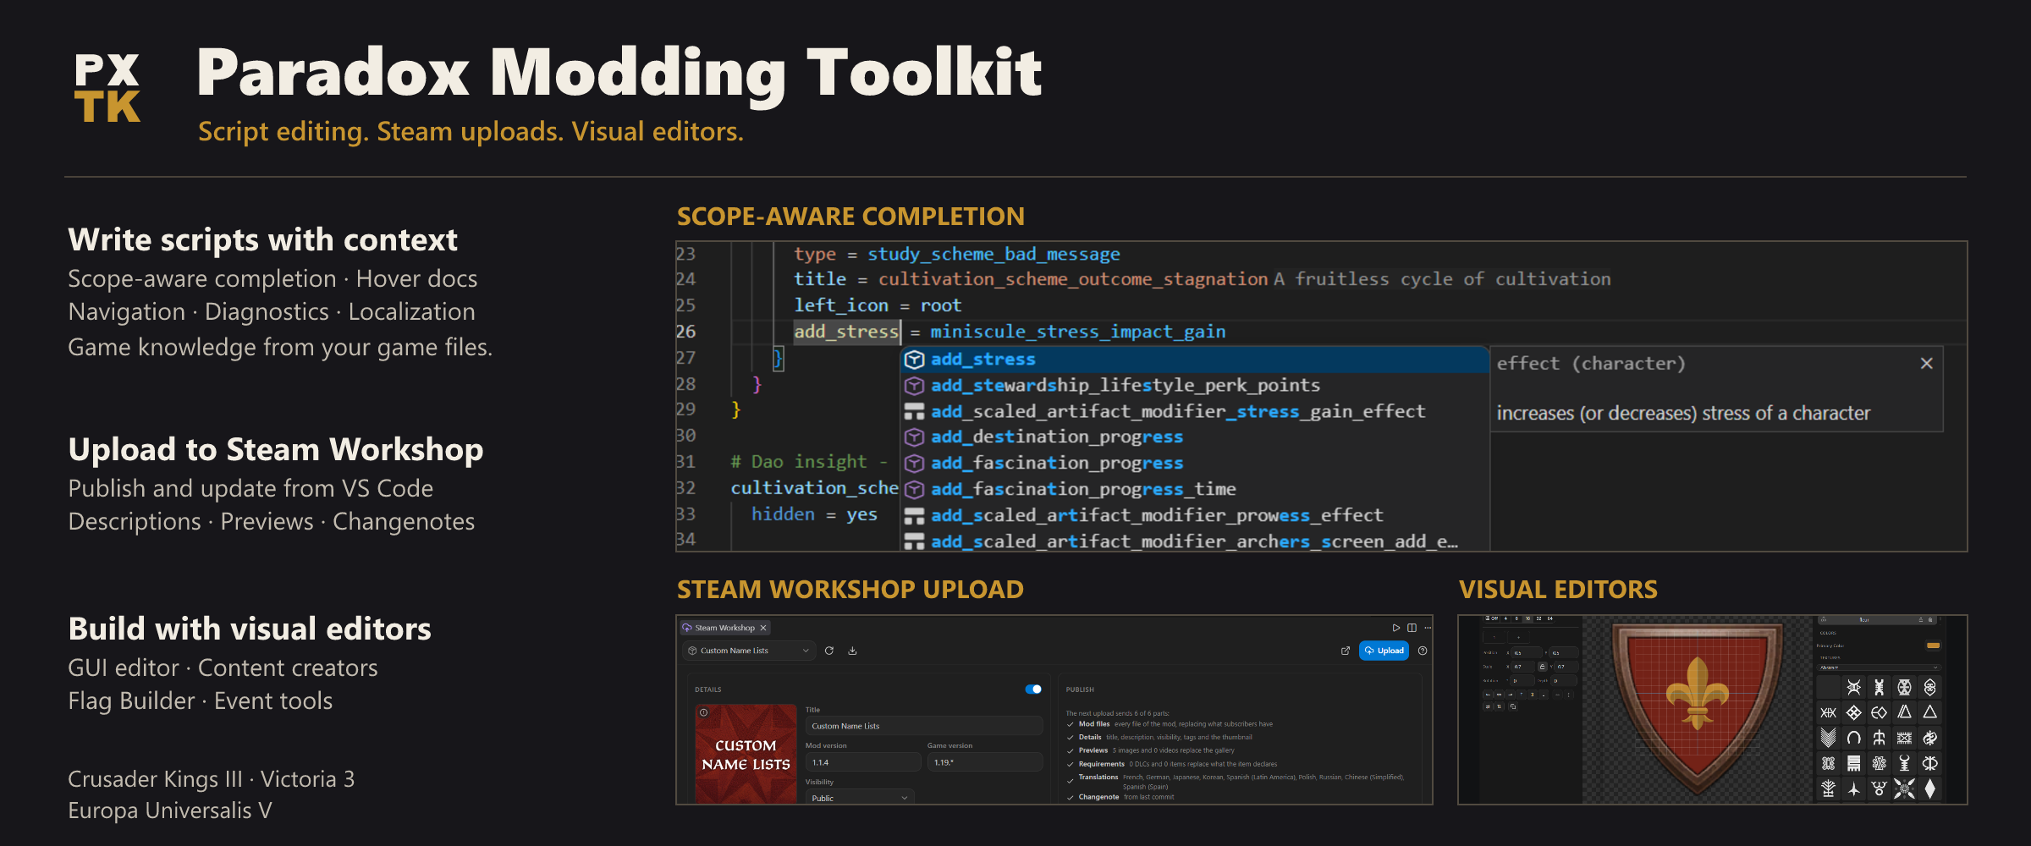Screen dimensions: 2031x846
Task: Select the branching tree emblem in bottom row
Action: point(1829,788)
